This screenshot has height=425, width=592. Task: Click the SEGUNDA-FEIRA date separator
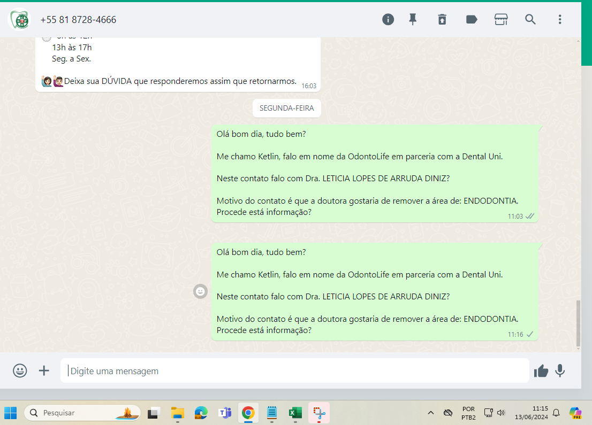(x=286, y=108)
